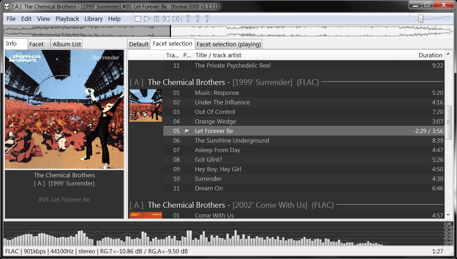Click the large Surrender album cover
Viewport: 457px width, 259px height.
64,109
